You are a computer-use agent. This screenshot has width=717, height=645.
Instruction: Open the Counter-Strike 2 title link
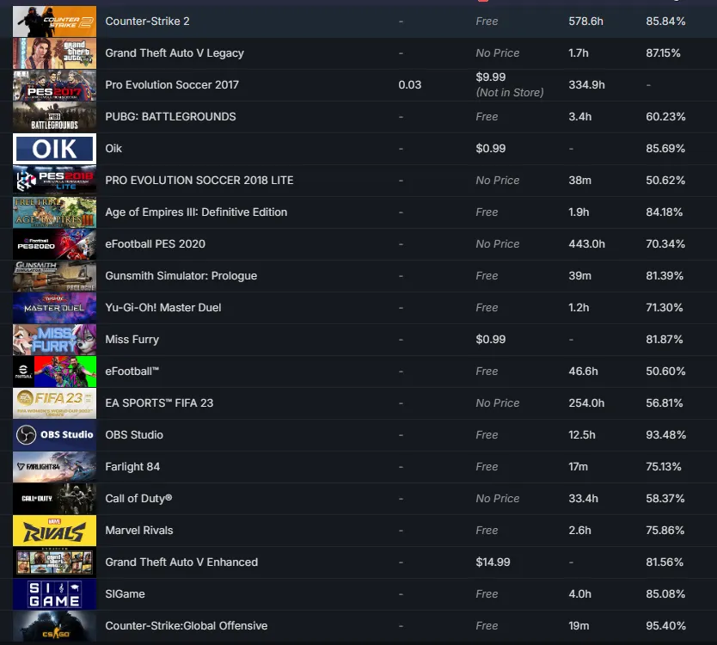[147, 21]
